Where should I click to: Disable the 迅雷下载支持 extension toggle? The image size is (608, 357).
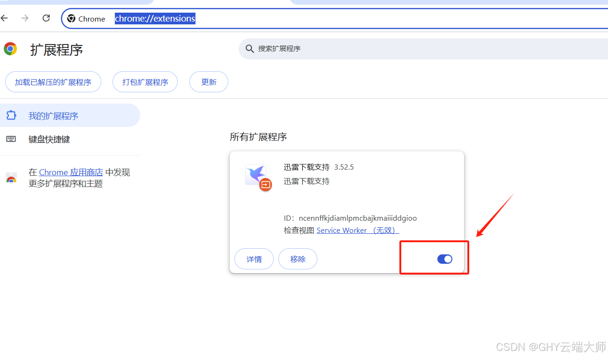[x=445, y=259]
